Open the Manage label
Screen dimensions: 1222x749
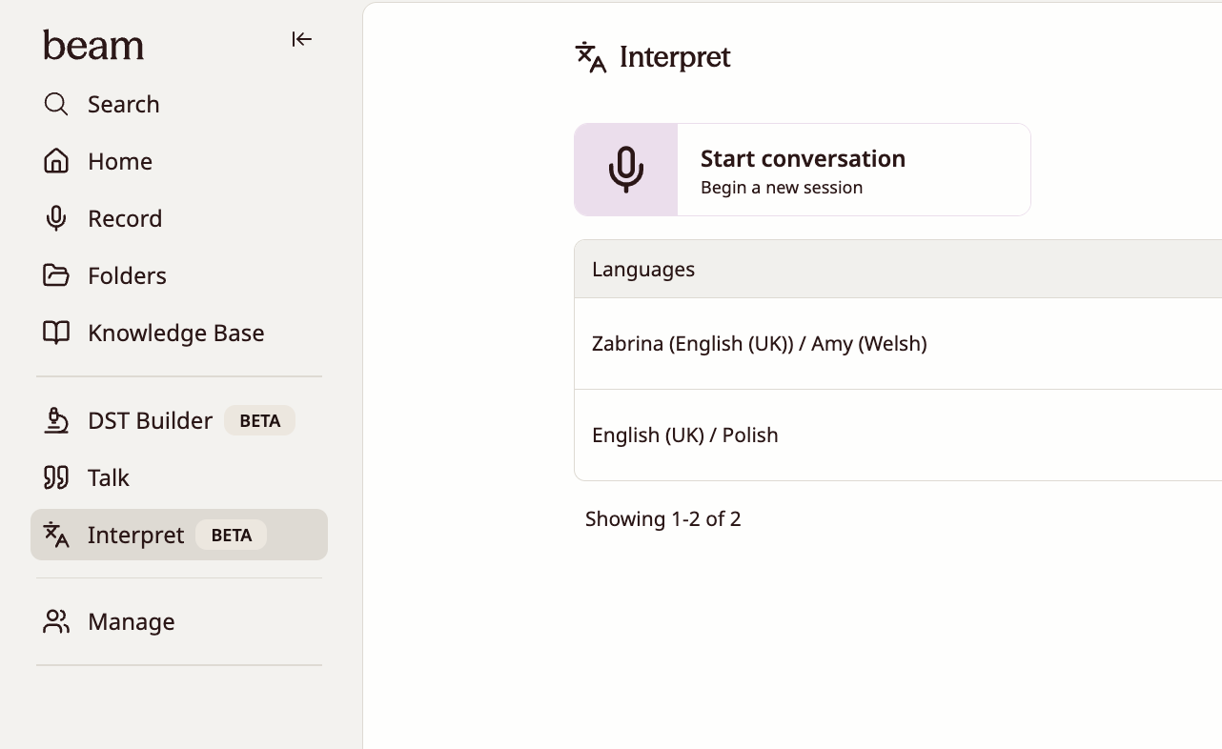132,621
